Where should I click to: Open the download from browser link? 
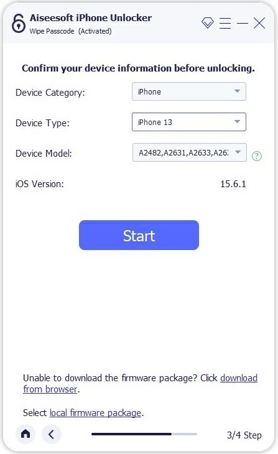point(140,383)
